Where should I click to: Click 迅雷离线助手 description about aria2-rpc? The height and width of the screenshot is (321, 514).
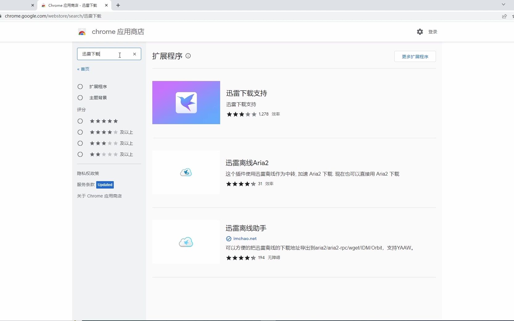tap(320, 248)
